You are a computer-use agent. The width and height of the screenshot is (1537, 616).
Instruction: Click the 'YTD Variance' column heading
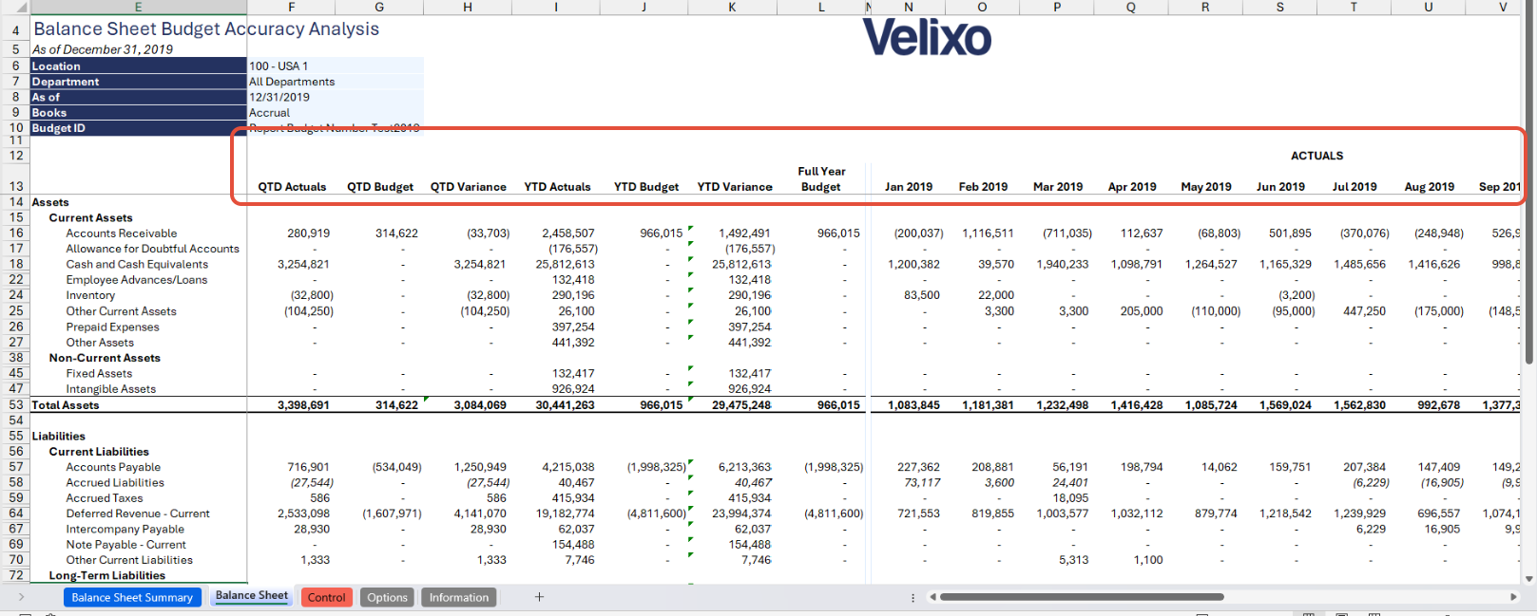pos(735,187)
